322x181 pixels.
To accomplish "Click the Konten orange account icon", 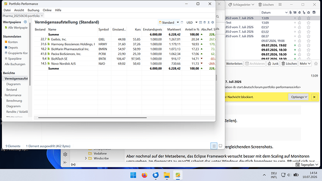I will [x=6, y=42].
